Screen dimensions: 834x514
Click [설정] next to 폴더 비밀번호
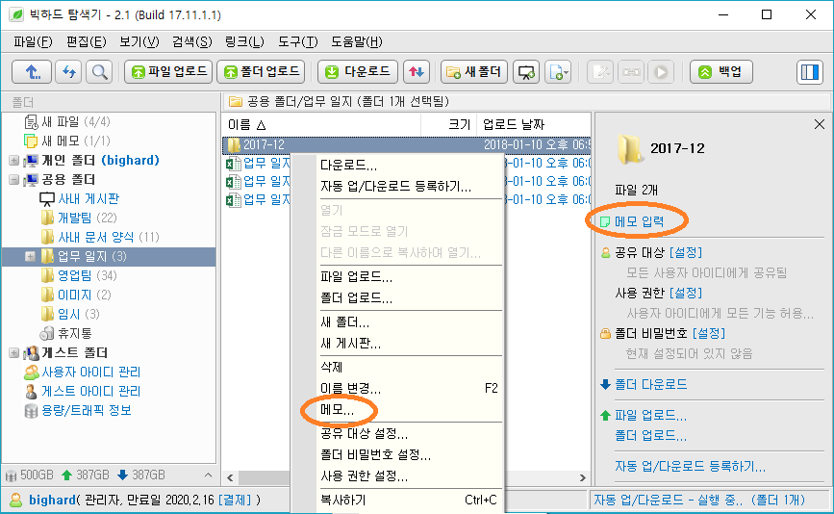(709, 333)
